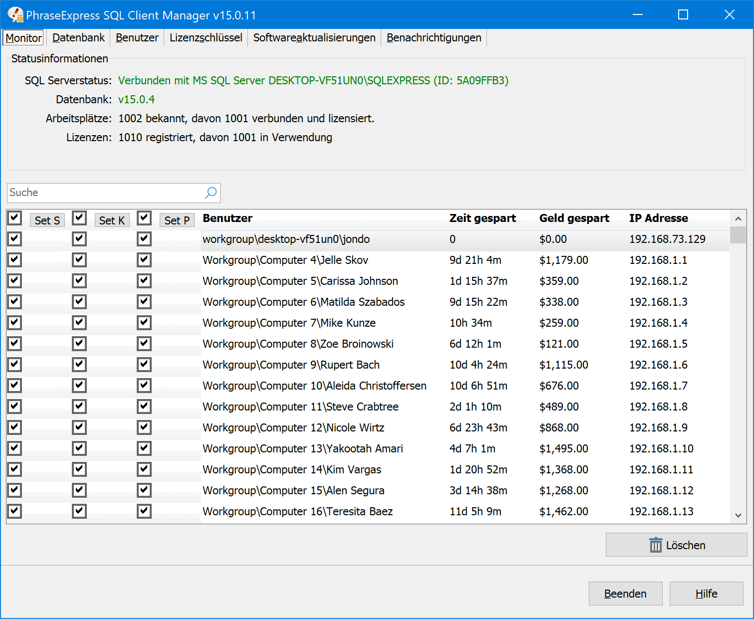Select user Computer 12\Nicole Wirtz
The width and height of the screenshot is (754, 619).
tap(293, 427)
